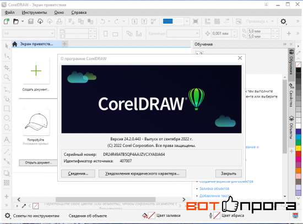Open the Добавление текста link
This screenshot has height=224, width=303.
tap(215, 195)
